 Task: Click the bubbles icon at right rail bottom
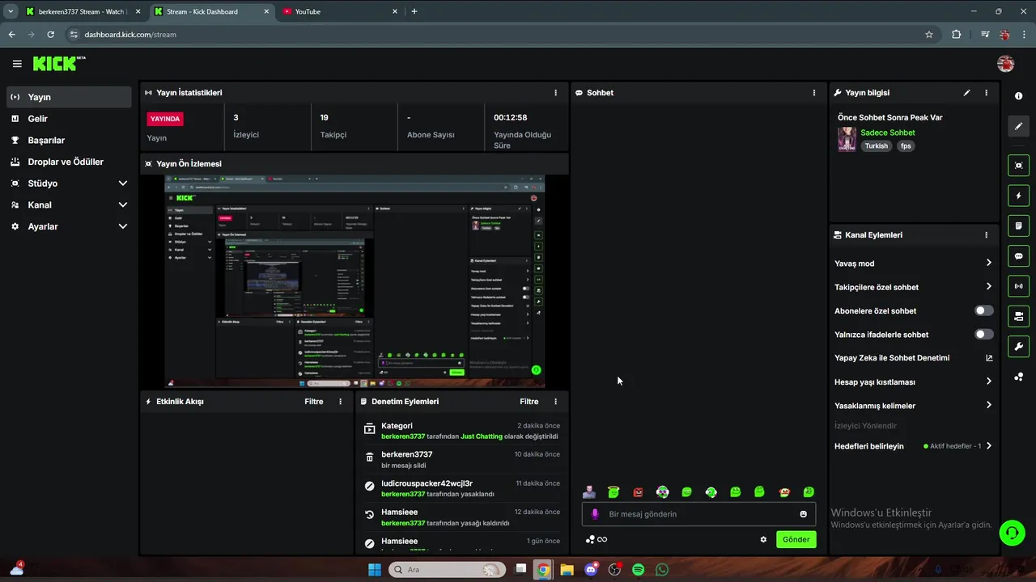[x=1018, y=377]
